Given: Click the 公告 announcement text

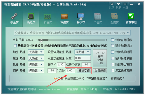Looking at the screenshot, I should click(x=91, y=78).
